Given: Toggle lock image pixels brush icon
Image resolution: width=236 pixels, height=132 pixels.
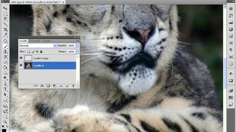Looking at the screenshot, I should 33,51.
